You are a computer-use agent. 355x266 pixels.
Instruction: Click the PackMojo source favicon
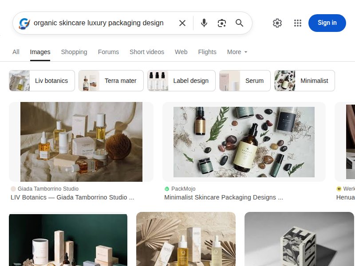tap(166, 188)
